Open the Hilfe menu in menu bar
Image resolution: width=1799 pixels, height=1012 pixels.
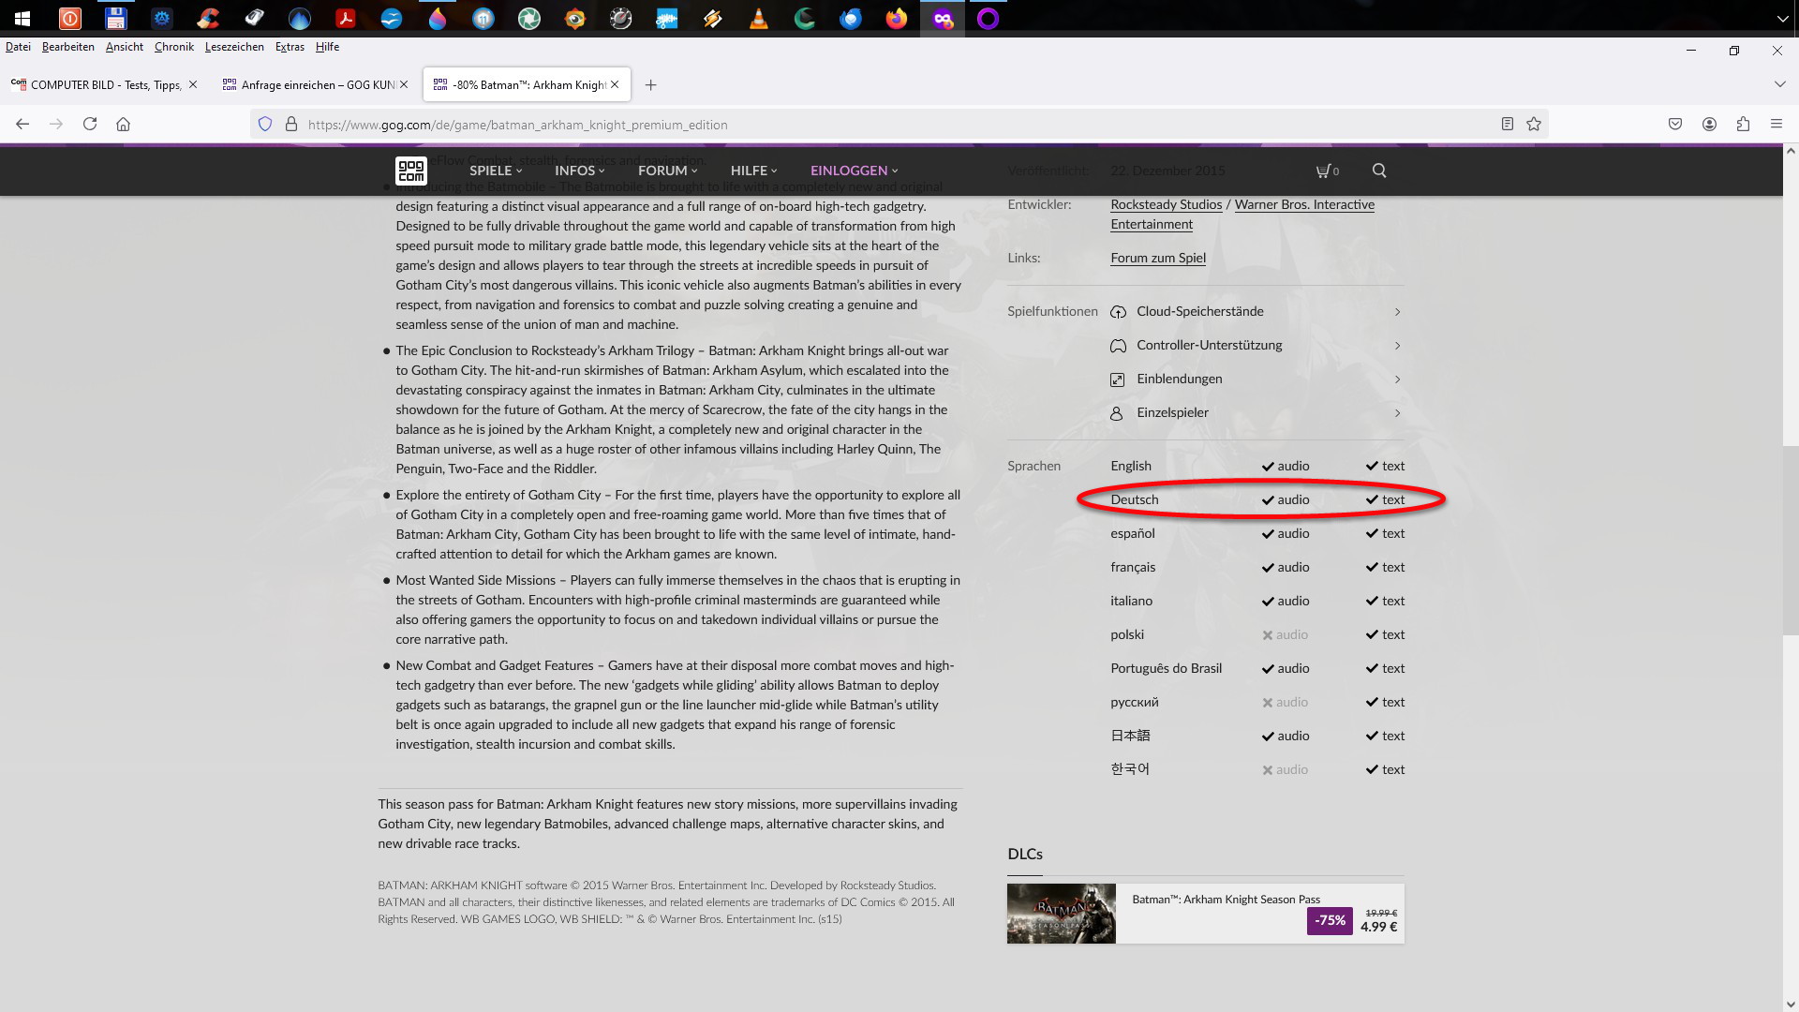coord(327,47)
